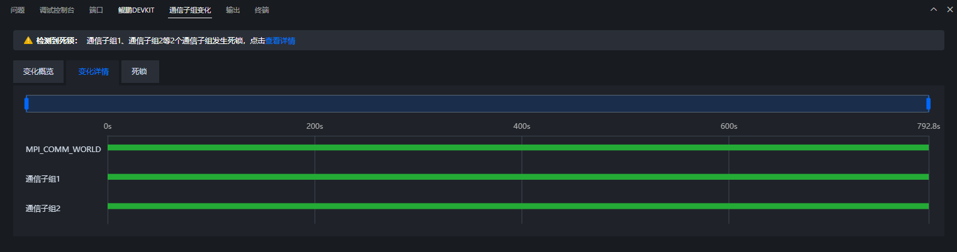Open the 鲲鹏DEVKIT panel tab
Viewport: 957px width, 252px height.
pyautogui.click(x=136, y=10)
